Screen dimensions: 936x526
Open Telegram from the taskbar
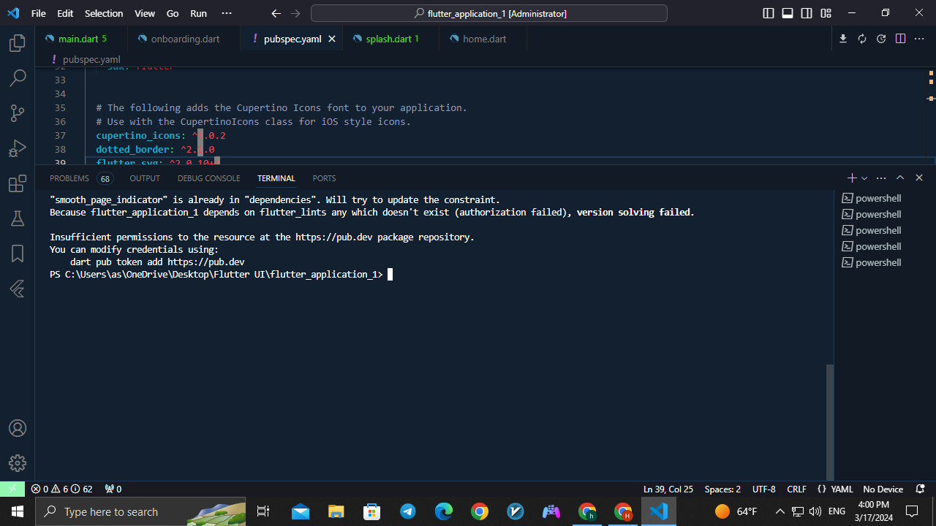[408, 511]
